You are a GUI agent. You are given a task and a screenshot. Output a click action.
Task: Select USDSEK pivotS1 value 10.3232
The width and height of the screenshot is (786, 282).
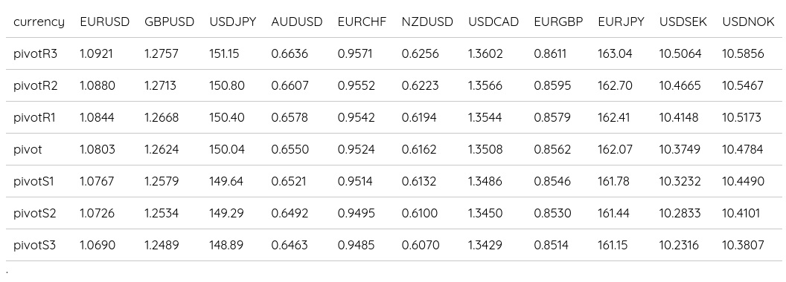tap(680, 182)
